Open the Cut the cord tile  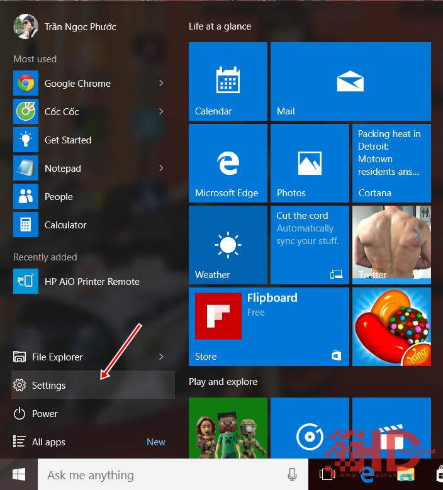[310, 245]
